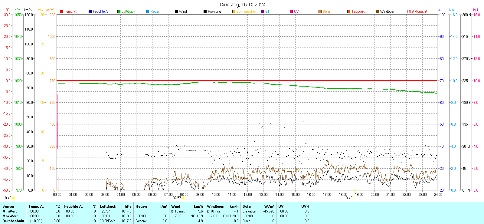Click the brown Windböen legend square
The height and width of the screenshot is (224, 484).
[x=378, y=12]
